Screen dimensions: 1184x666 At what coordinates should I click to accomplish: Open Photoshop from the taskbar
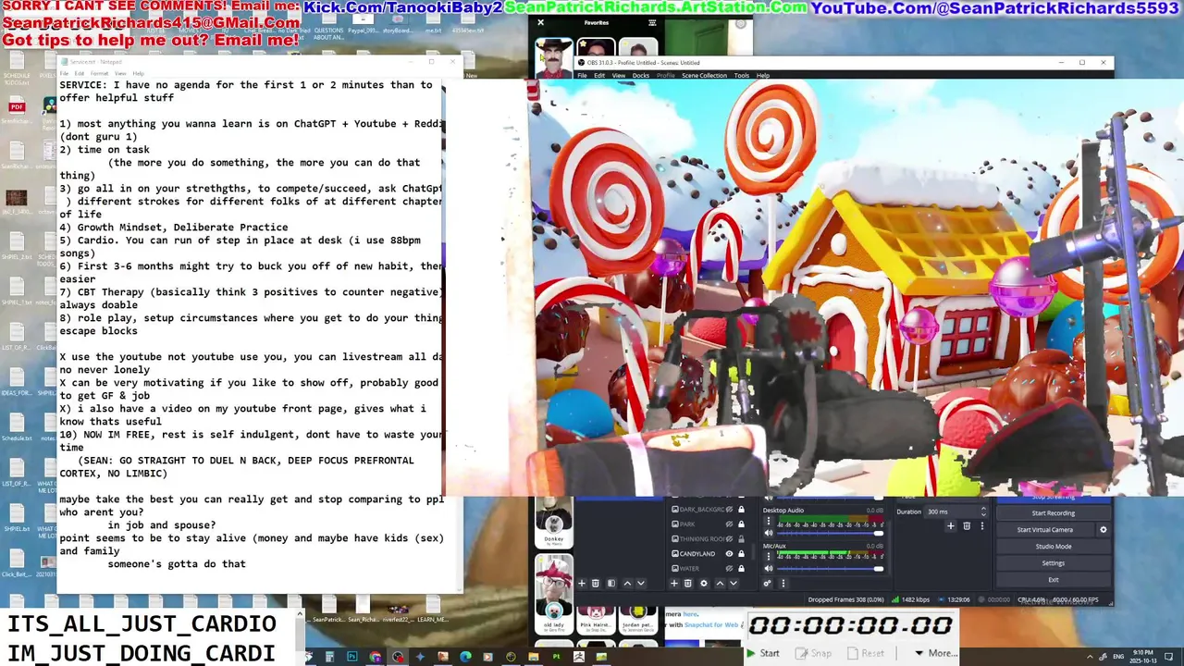pyautogui.click(x=352, y=657)
